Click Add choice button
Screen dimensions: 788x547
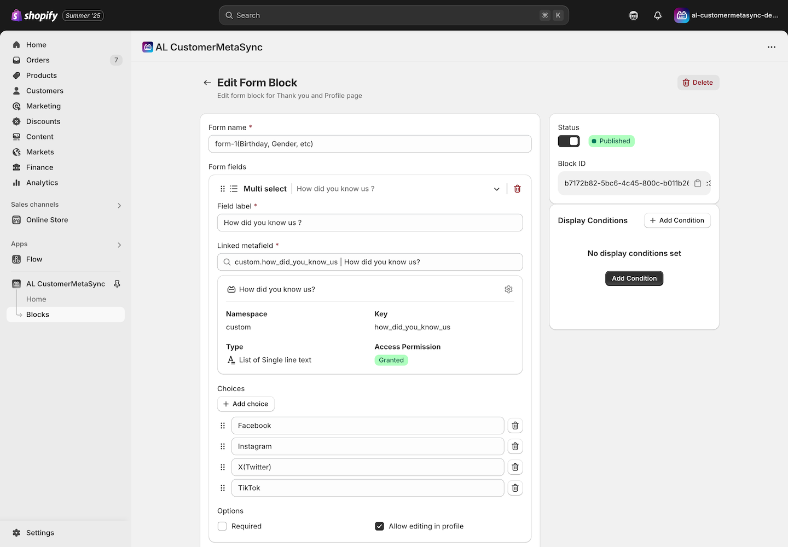point(246,404)
